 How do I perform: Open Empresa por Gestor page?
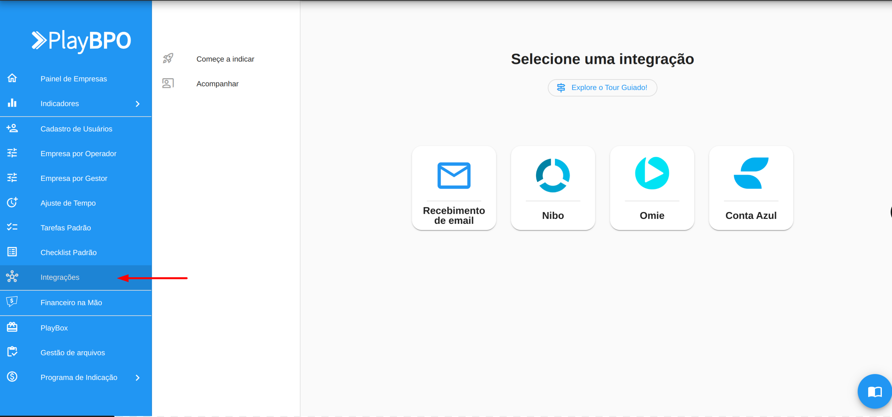76,179
